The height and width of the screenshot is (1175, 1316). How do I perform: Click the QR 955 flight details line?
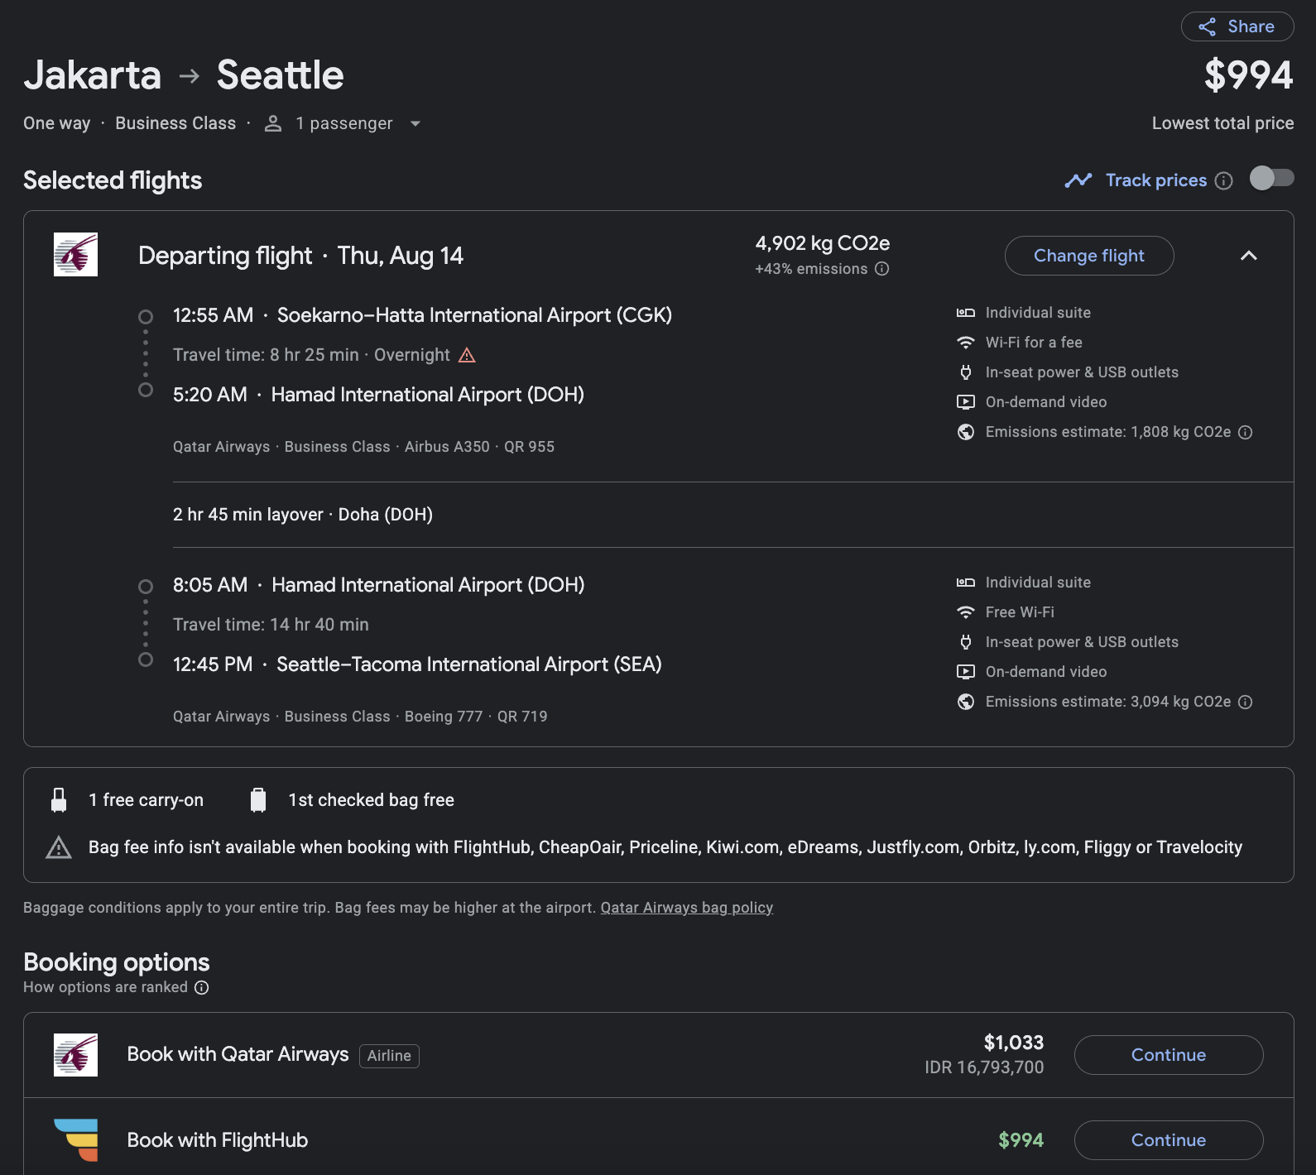pyautogui.click(x=363, y=447)
